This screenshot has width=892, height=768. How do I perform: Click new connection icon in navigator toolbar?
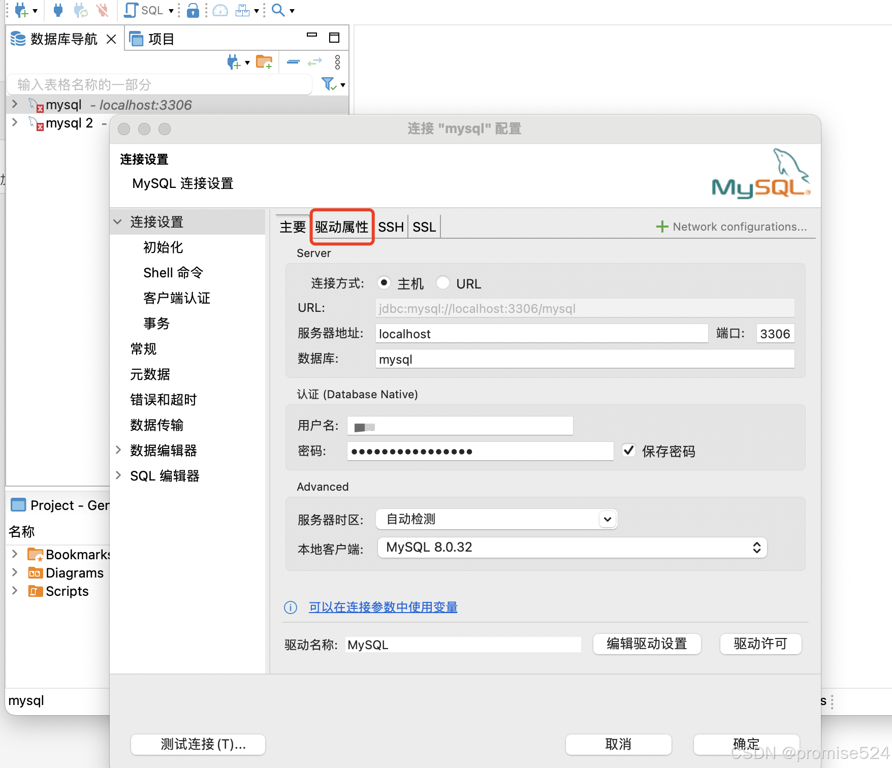coord(234,62)
